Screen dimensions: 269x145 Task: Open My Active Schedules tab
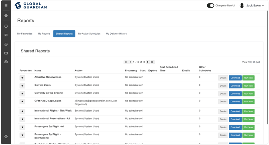(x=89, y=34)
